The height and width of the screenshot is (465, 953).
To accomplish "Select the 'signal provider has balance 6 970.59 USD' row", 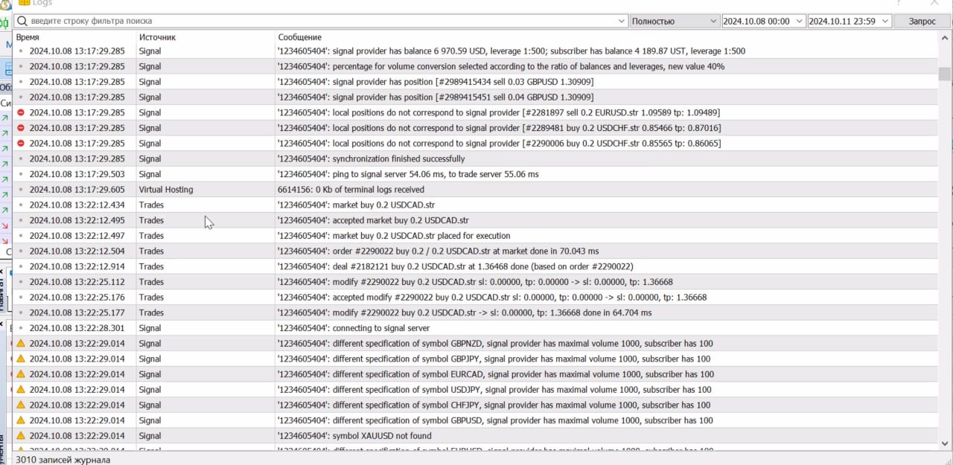I will point(476,51).
